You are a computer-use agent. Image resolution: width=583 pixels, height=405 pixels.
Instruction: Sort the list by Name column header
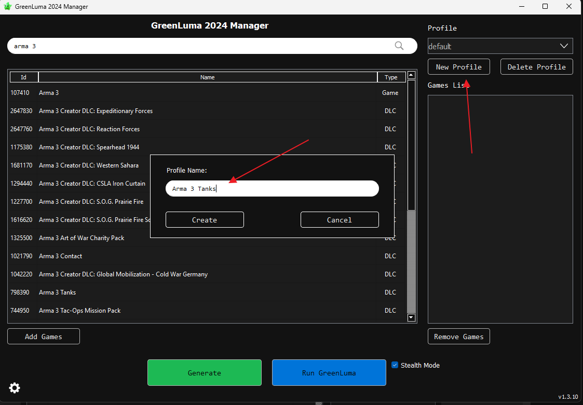pos(207,77)
